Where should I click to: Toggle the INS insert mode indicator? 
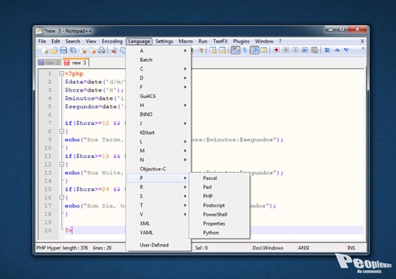click(x=351, y=248)
